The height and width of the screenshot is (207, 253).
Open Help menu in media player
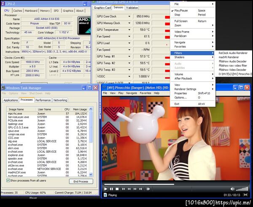coord(156,93)
